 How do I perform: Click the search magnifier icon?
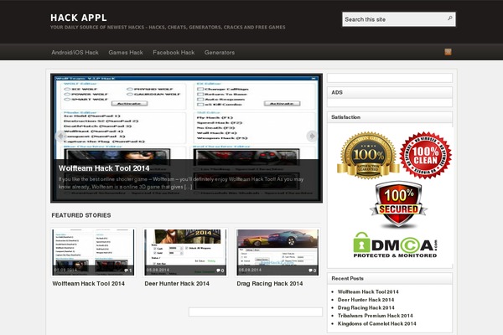(x=449, y=18)
